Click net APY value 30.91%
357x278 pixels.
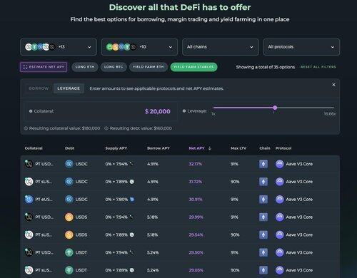coord(196,200)
